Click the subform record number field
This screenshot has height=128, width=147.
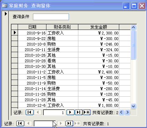54,112
